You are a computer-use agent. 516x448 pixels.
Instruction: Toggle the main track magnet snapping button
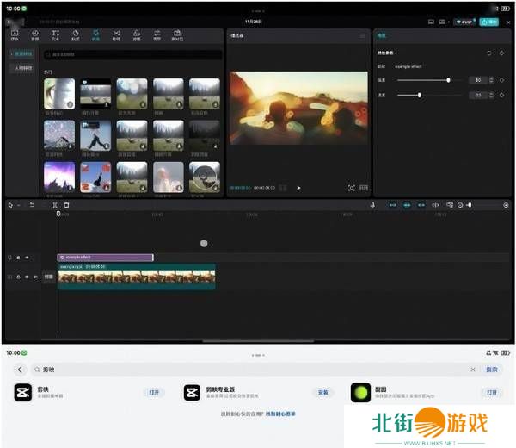pos(394,205)
